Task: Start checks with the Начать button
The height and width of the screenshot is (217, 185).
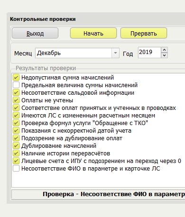Action: (x=93, y=33)
